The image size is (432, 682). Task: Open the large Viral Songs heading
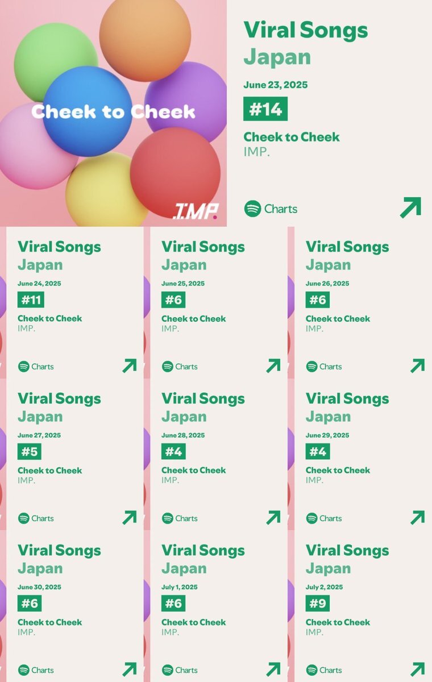click(306, 30)
